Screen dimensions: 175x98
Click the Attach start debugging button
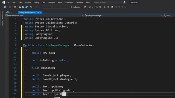pos(75,7)
